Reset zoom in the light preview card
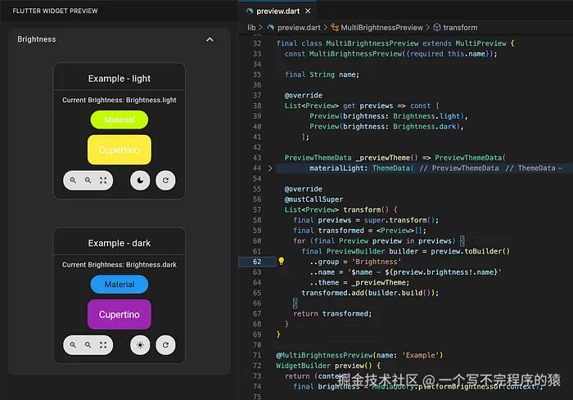The image size is (573, 400). [x=103, y=181]
